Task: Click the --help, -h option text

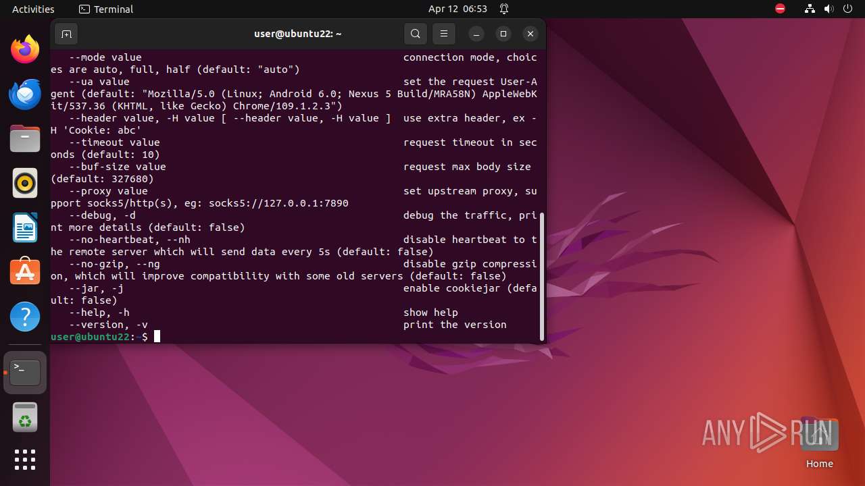Action: (99, 313)
